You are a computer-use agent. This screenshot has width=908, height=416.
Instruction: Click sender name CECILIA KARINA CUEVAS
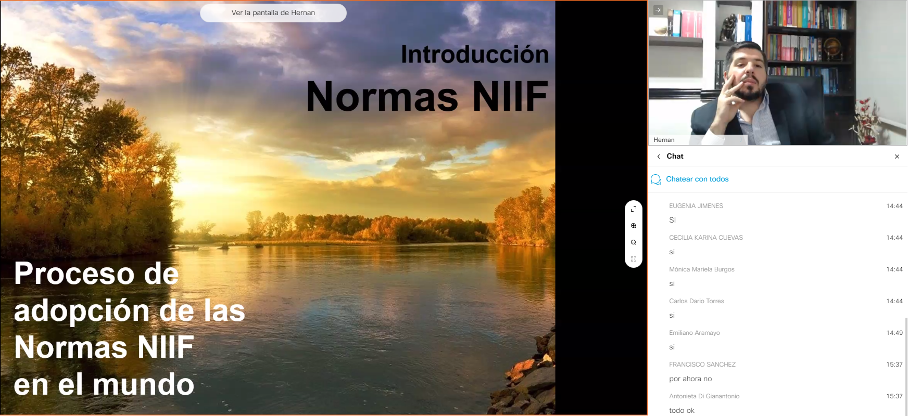706,238
